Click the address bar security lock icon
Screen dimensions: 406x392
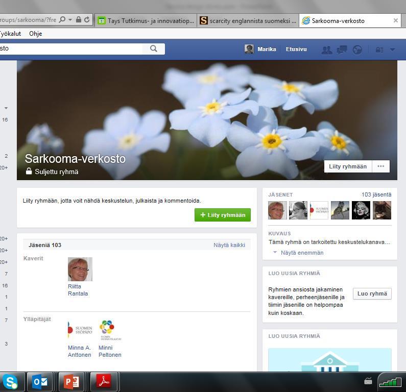(x=79, y=20)
